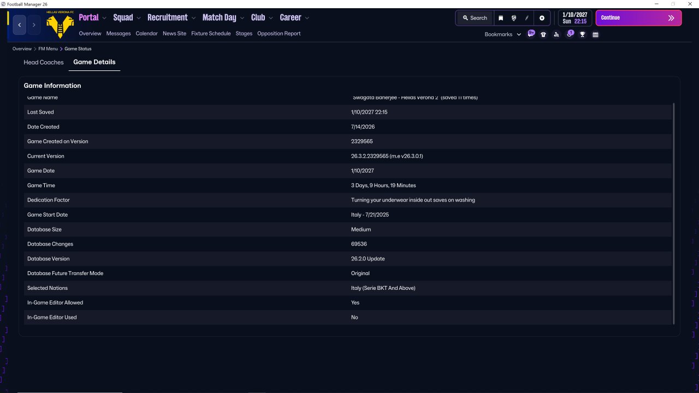Viewport: 699px width, 393px height.
Task: Go back with the left arrow button
Action: [x=20, y=25]
